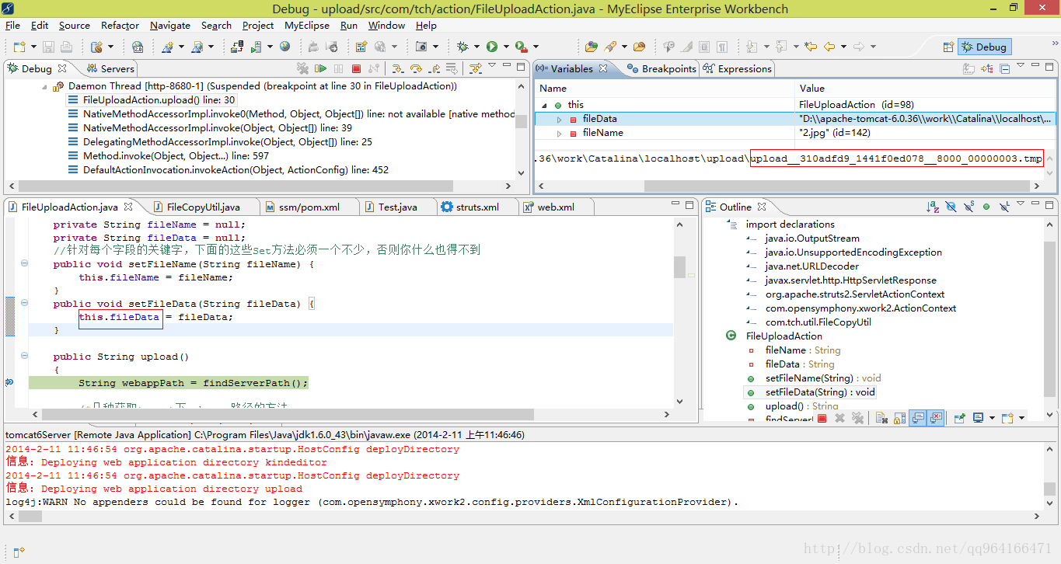Select the Debug perspective button

(x=984, y=47)
